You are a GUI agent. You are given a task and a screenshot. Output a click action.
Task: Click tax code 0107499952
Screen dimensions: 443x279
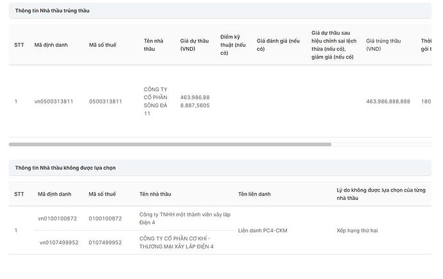(105, 242)
